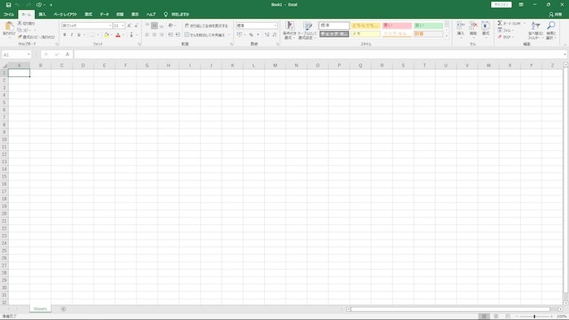Add a new sheet with plus button
Screen dimensions: 569x320
63,309
